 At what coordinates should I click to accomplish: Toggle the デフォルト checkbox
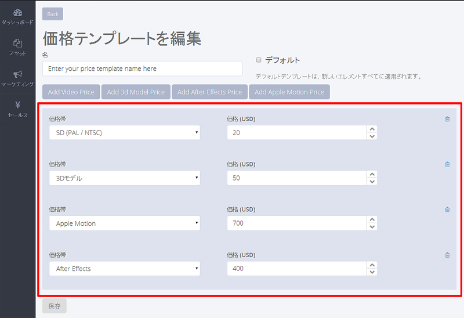click(x=259, y=60)
